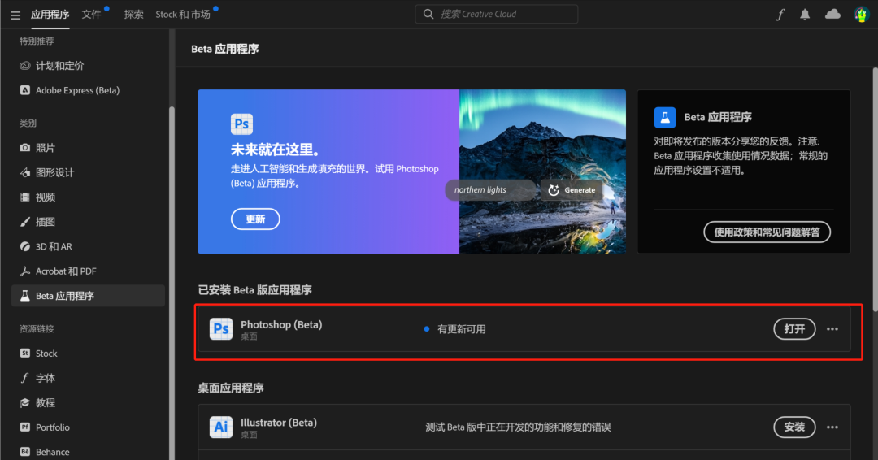Click the 未来就在这里 banner headline
This screenshot has height=460, width=878.
click(275, 150)
